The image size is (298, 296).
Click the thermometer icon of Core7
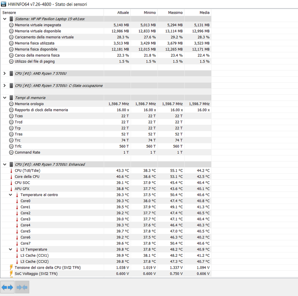(17, 243)
